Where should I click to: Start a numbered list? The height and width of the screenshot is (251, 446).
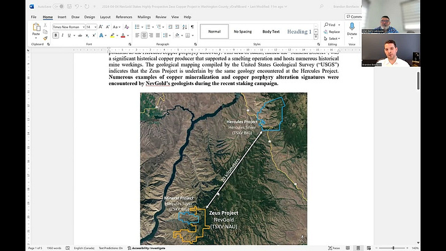[x=148, y=27]
